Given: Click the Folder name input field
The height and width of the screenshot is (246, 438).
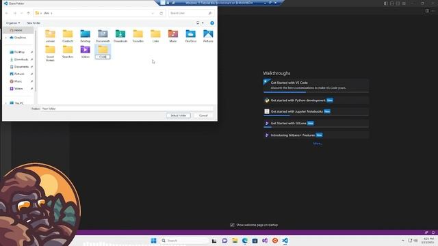Looking at the screenshot, I should point(127,109).
